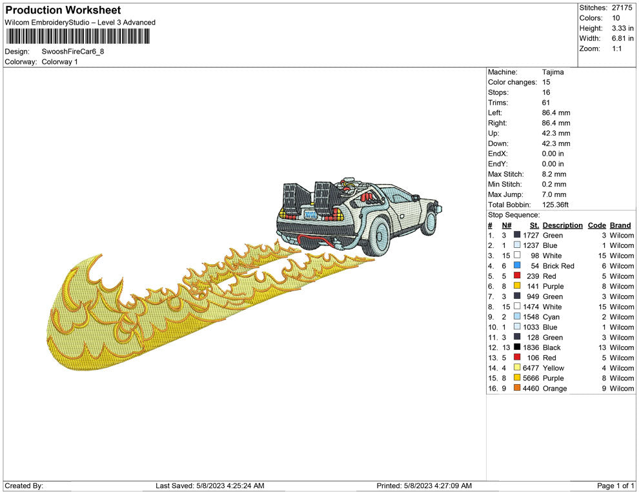Screen dimensions: 639x492
Task: Click the N# column header
Action: [507, 225]
